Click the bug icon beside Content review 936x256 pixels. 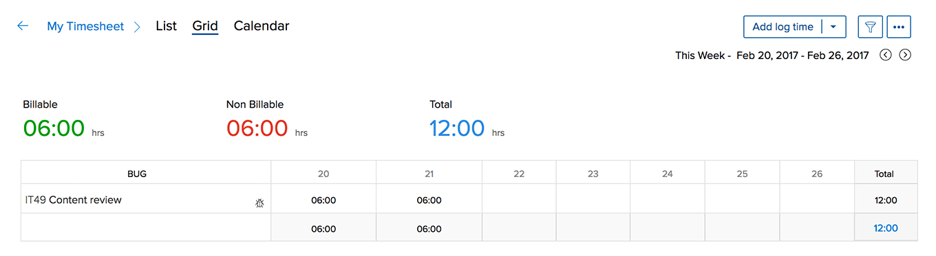point(259,203)
